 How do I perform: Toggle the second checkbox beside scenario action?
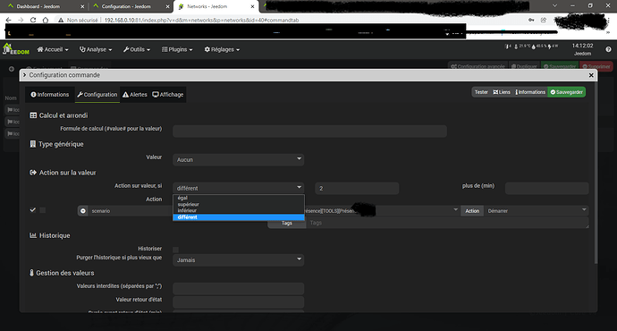43,210
